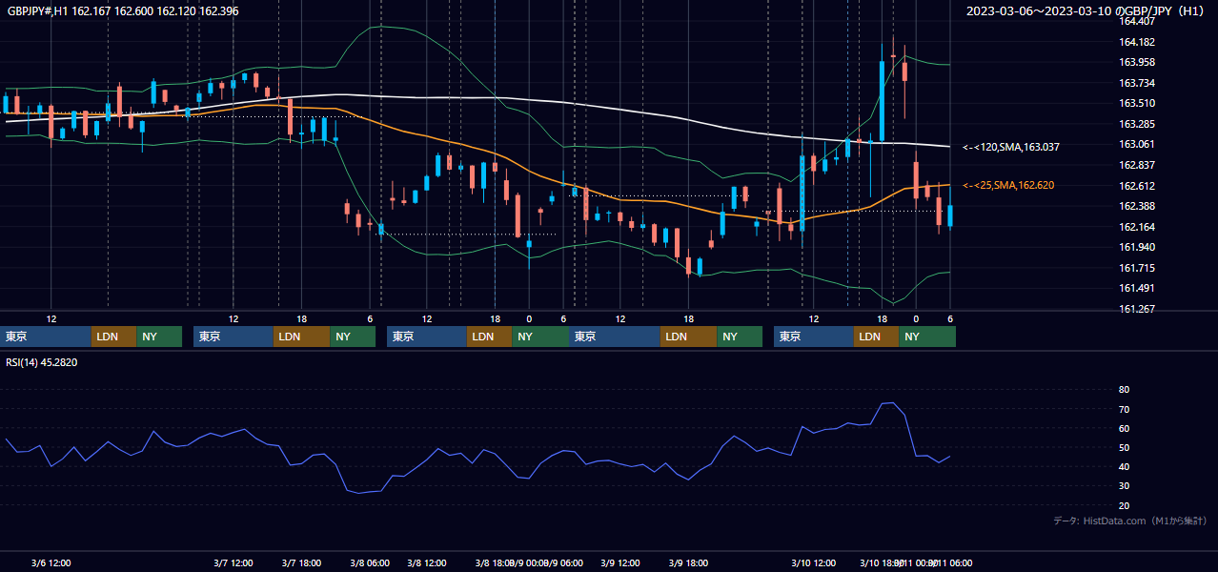Image resolution: width=1218 pixels, height=572 pixels.
Task: Select the 162.612 price axis label
Action: pos(1136,186)
